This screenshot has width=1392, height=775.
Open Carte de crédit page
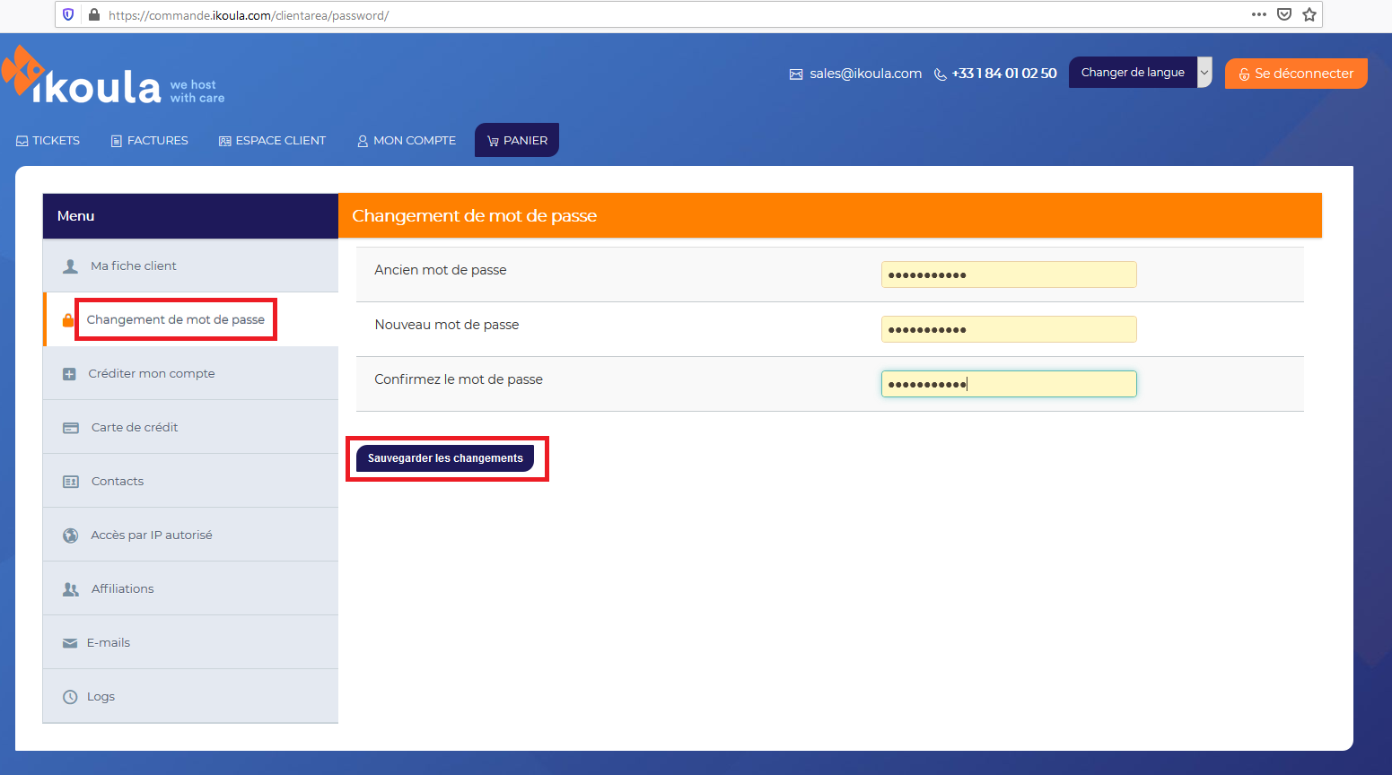click(190, 427)
